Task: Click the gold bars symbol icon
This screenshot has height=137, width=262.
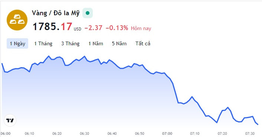Action: pyautogui.click(x=17, y=20)
